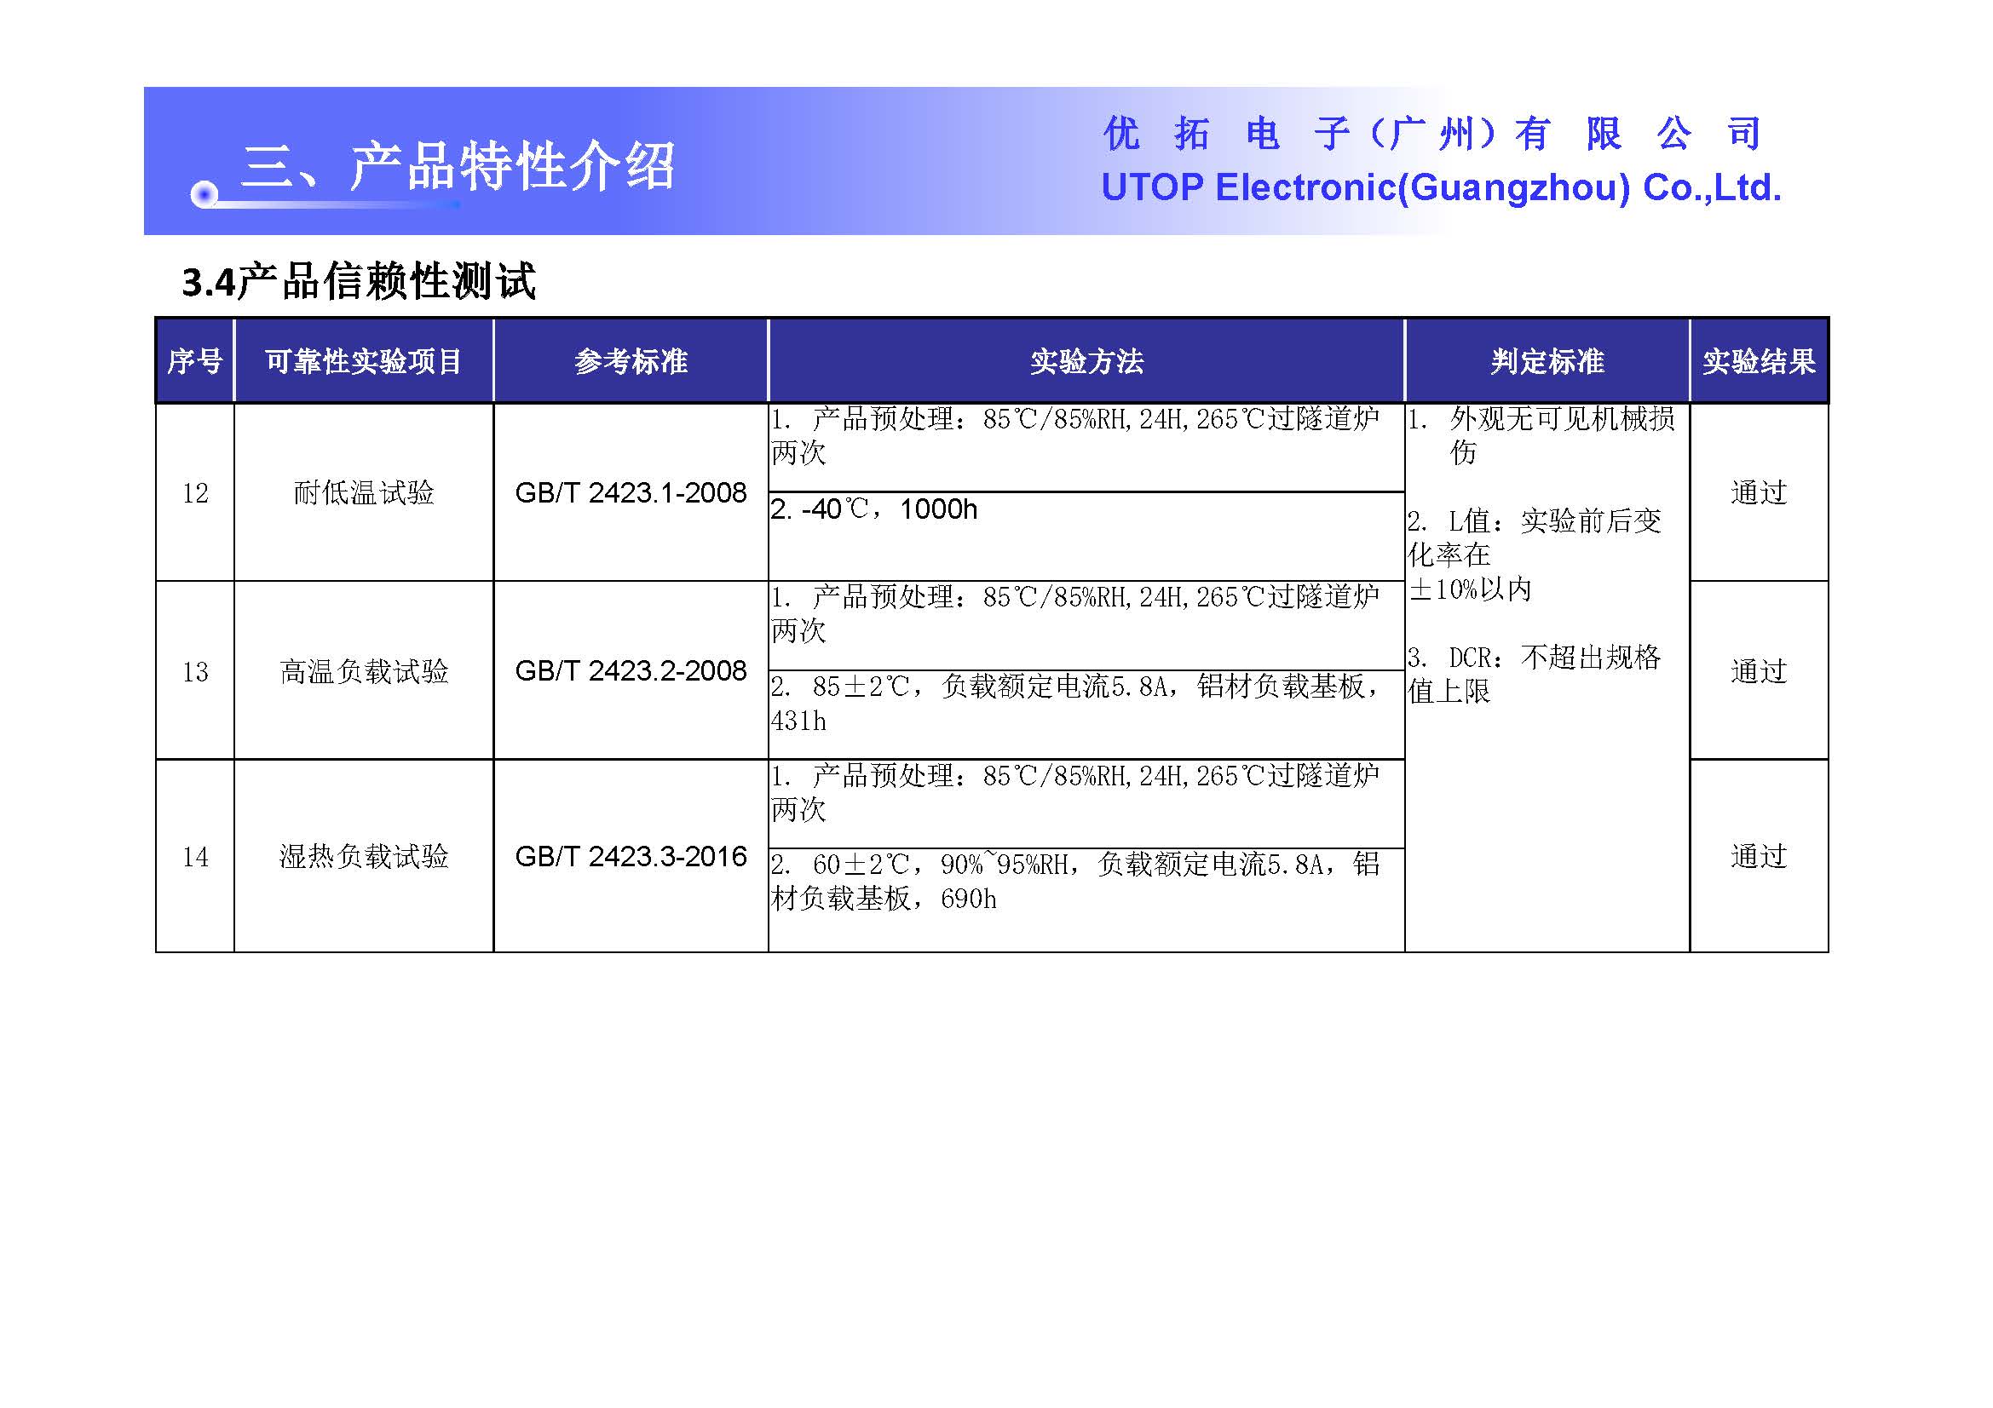Click the GB/T 2423.2-2008 standard text
1993x1408 pixels.
tap(631, 670)
